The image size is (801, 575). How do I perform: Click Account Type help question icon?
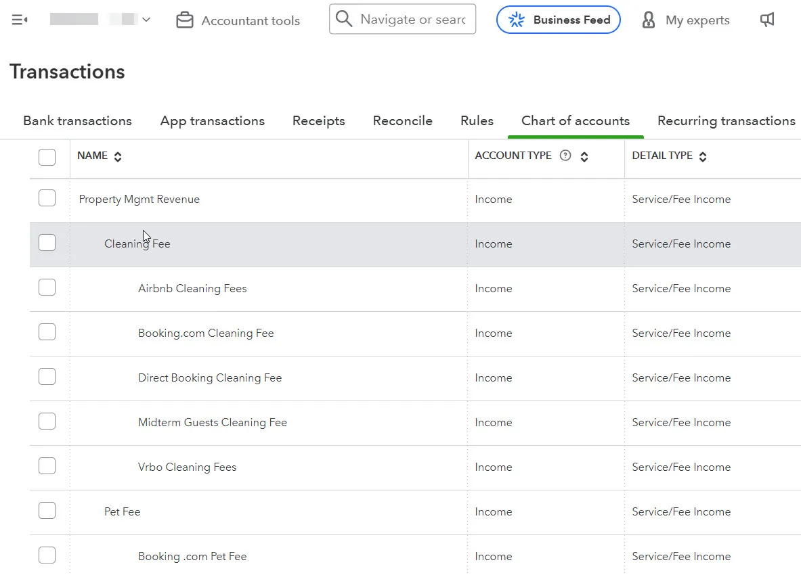(x=565, y=156)
